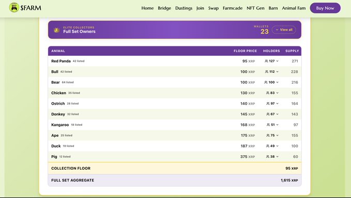This screenshot has height=198, width=351.
Task: Click the Buy Now button
Action: point(325,8)
